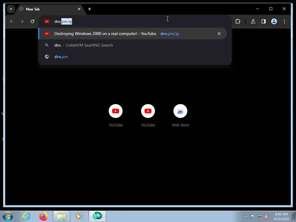Click the address bar text dro.pm/aj

click(63, 21)
